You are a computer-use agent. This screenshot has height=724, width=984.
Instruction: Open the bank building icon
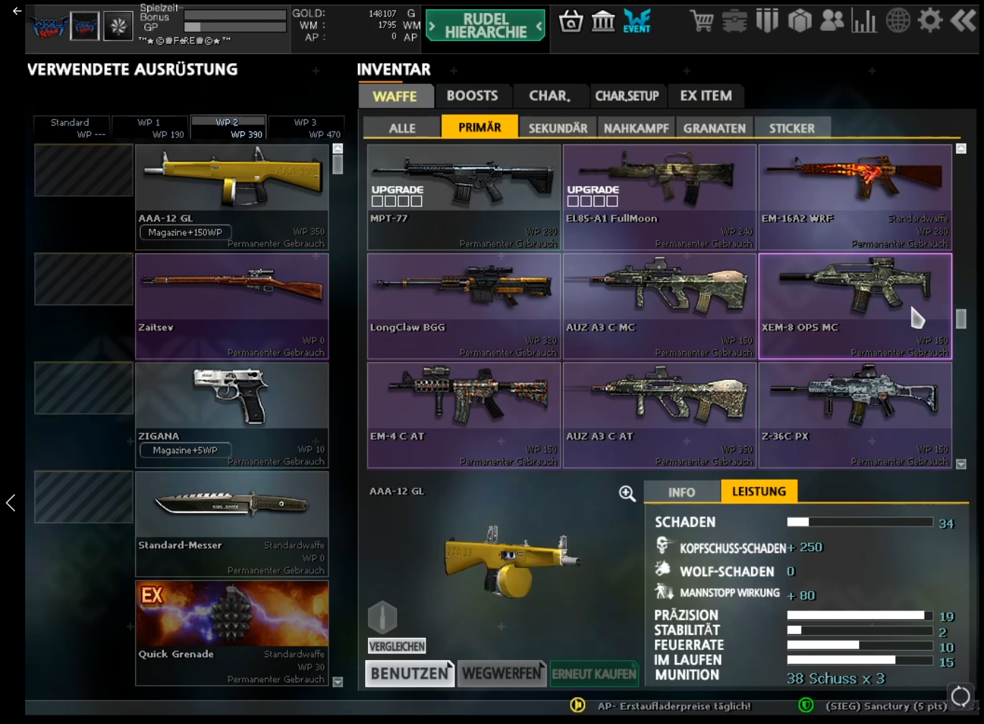(602, 22)
